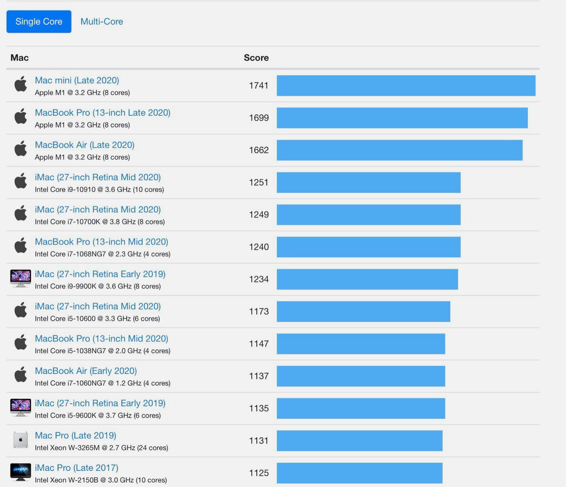Click the score value 1249
This screenshot has height=487, width=566.
tap(259, 214)
